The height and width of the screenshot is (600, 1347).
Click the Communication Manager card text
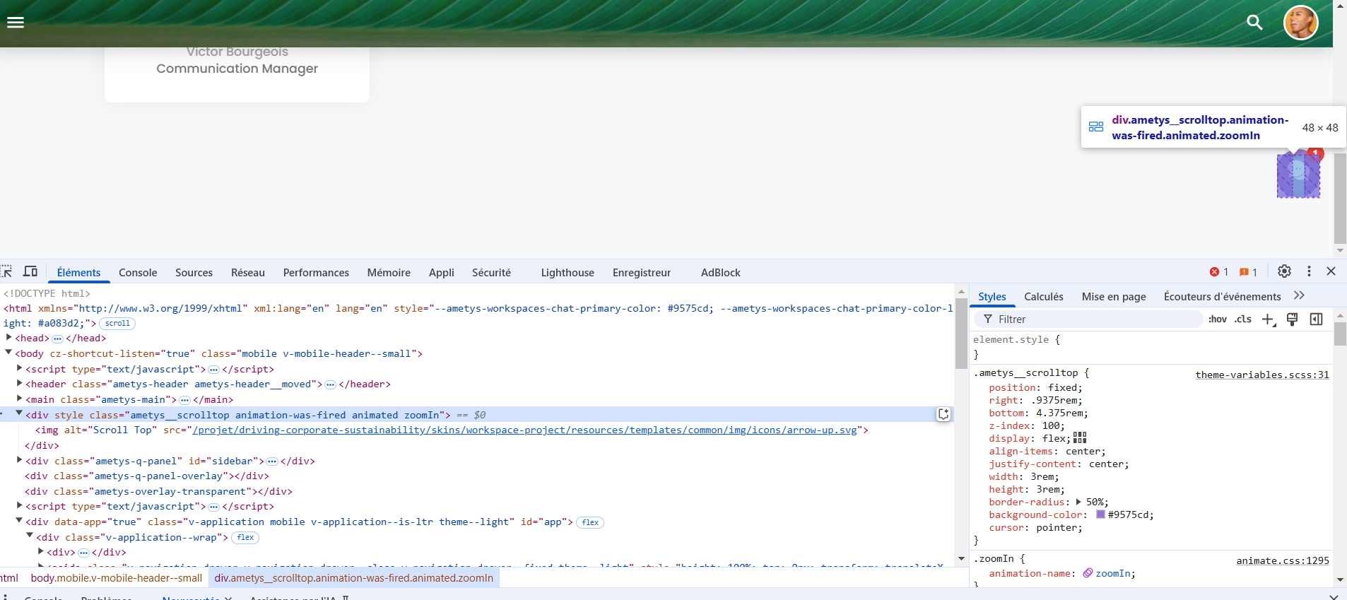coord(237,69)
